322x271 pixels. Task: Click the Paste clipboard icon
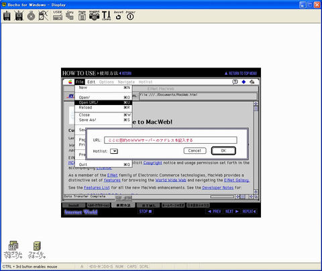pyautogui.click(x=82, y=15)
